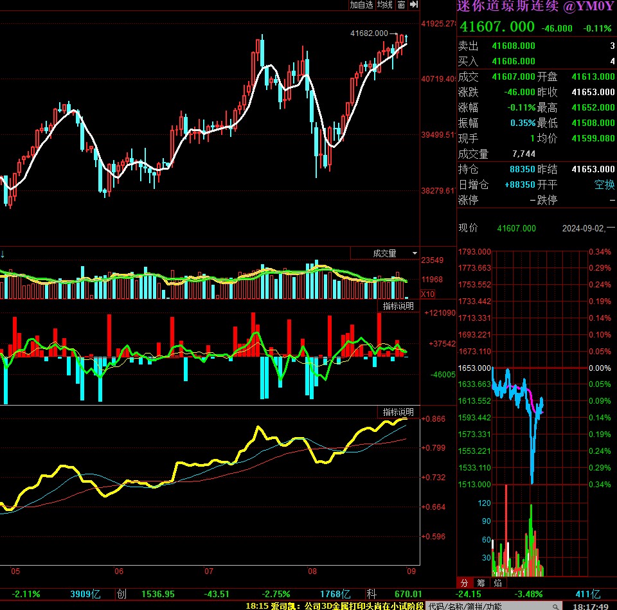This screenshot has height=610, width=617.
Task: Click the 空换 open-close status value
Action: [x=604, y=184]
